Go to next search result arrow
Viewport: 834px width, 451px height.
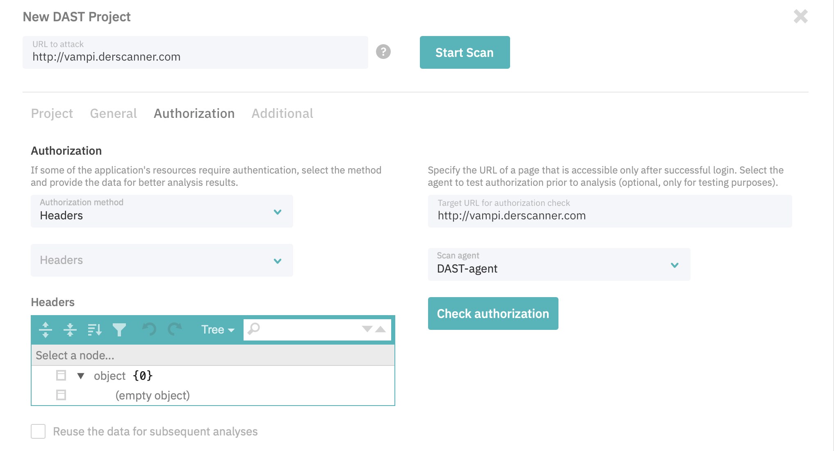tap(367, 329)
